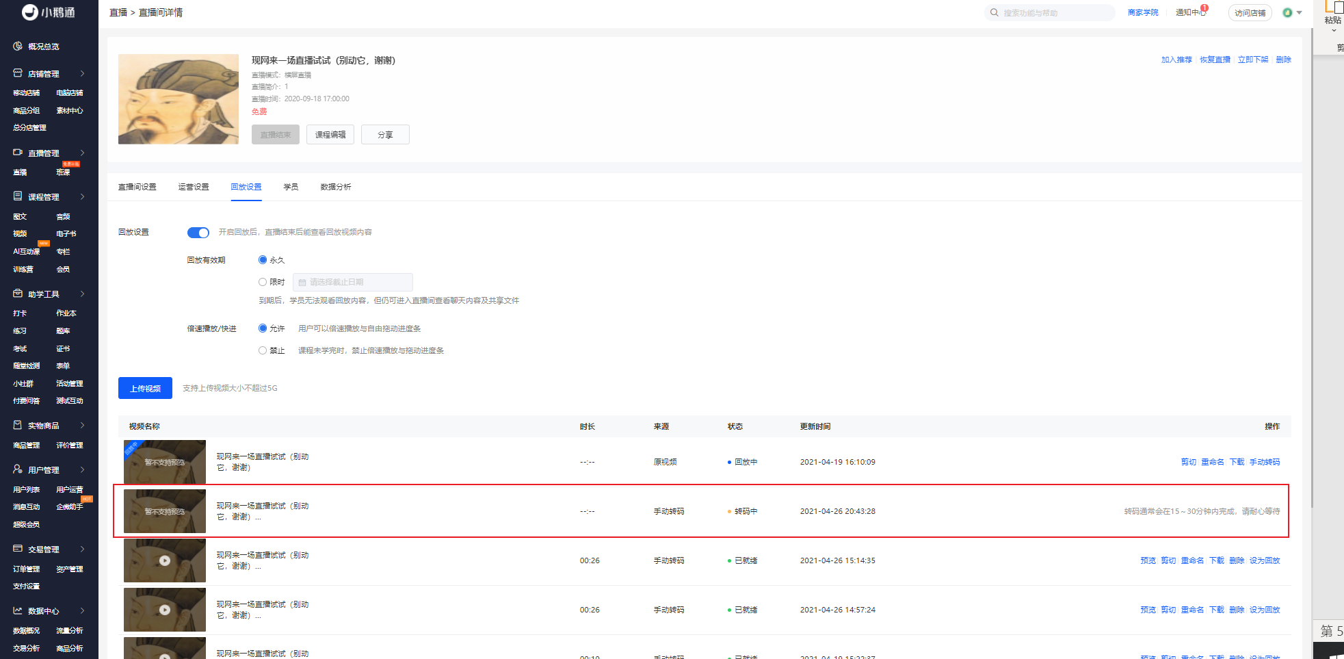Click 重命名 in the 15:14:35 row
Viewport: 1344px width, 659px height.
[1192, 560]
